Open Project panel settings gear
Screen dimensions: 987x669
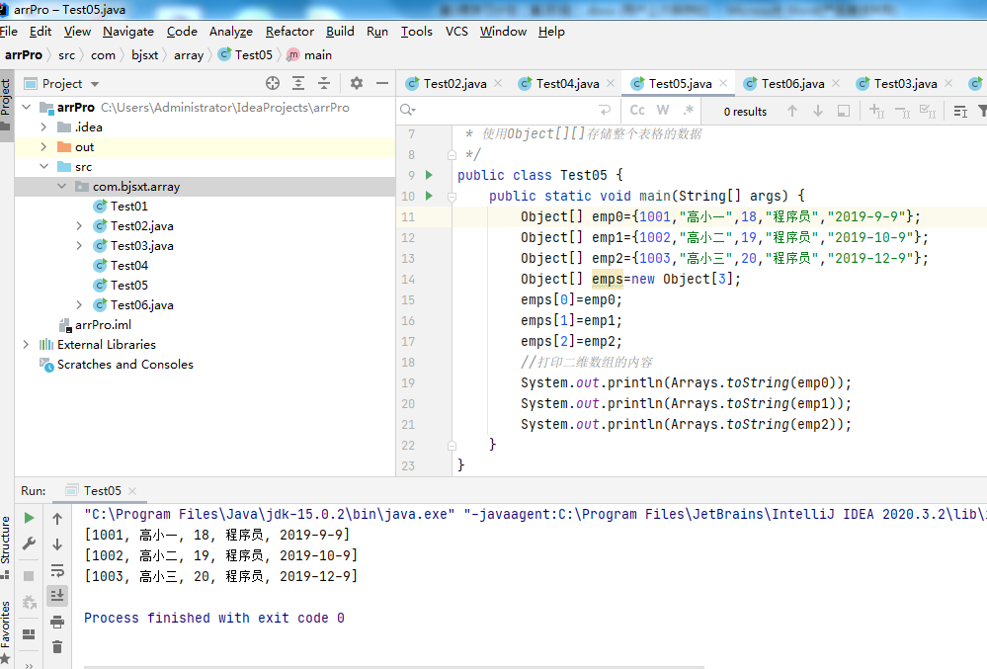(x=357, y=83)
